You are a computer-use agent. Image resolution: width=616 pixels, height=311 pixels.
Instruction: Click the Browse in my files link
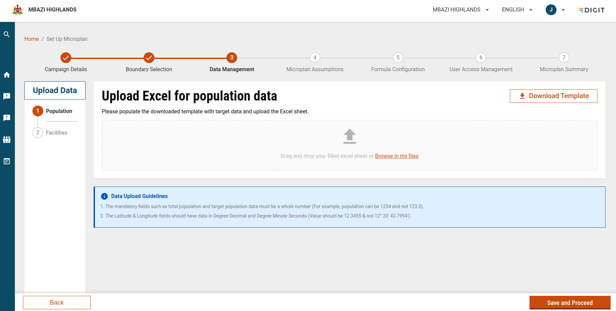click(x=397, y=156)
